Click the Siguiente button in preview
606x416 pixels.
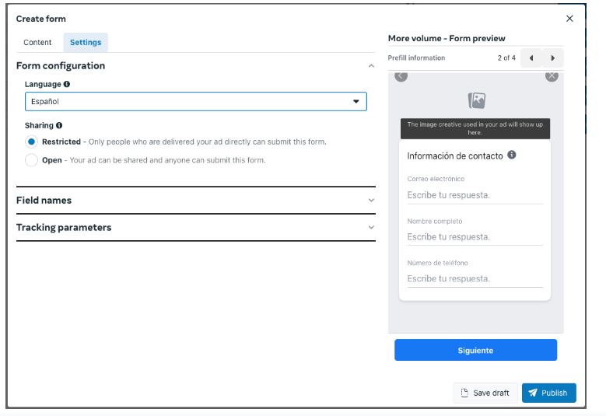[476, 351]
